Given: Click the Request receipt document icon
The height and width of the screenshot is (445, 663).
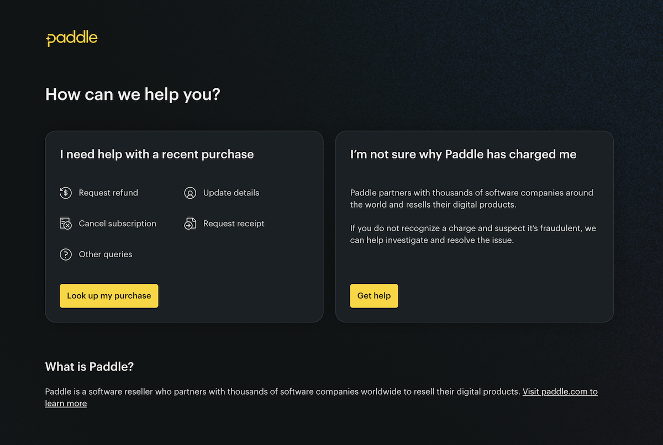Looking at the screenshot, I should pyautogui.click(x=190, y=224).
